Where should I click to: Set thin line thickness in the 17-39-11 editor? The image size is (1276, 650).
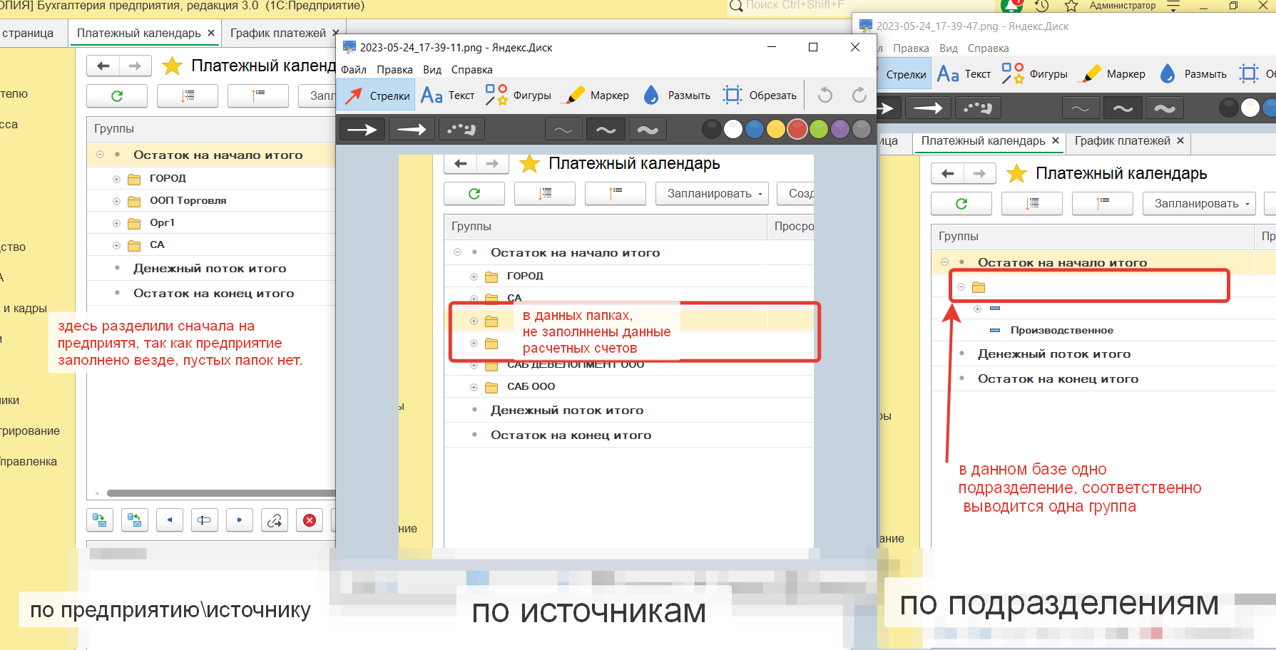pos(563,130)
